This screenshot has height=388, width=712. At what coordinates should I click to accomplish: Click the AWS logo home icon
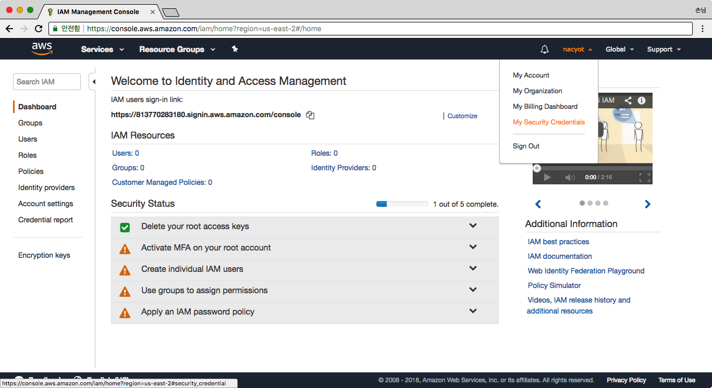(x=42, y=49)
